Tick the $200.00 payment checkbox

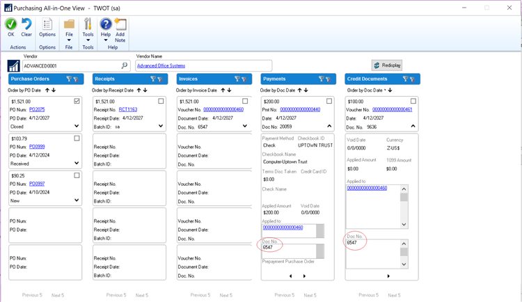(329, 101)
